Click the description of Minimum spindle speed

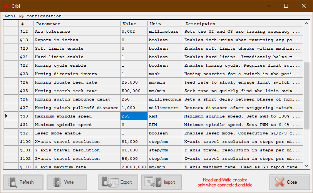(243, 125)
